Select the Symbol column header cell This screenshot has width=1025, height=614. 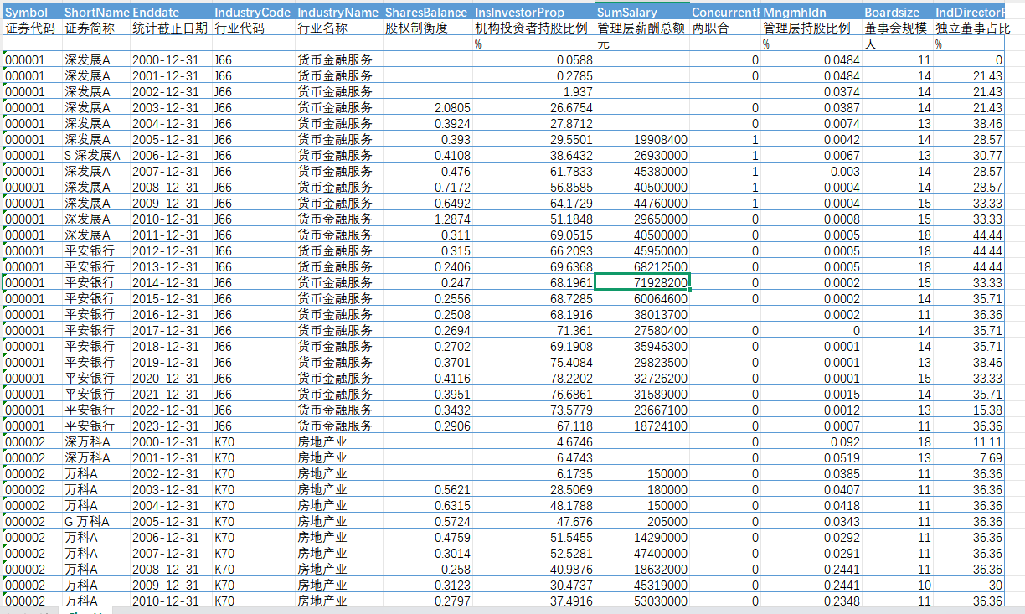pos(33,13)
